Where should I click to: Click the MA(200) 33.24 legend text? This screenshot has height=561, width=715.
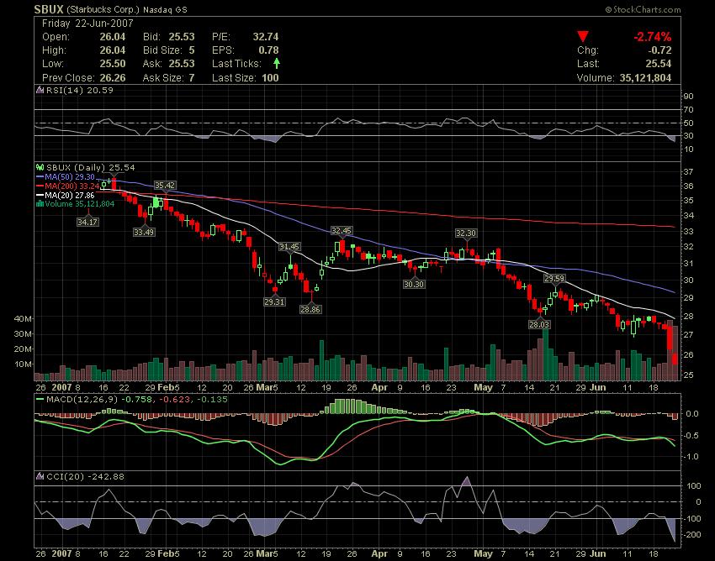click(72, 186)
